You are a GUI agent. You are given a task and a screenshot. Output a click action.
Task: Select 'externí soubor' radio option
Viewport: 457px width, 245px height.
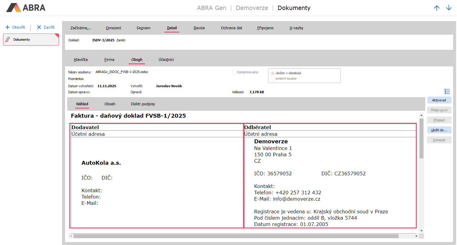[273, 78]
